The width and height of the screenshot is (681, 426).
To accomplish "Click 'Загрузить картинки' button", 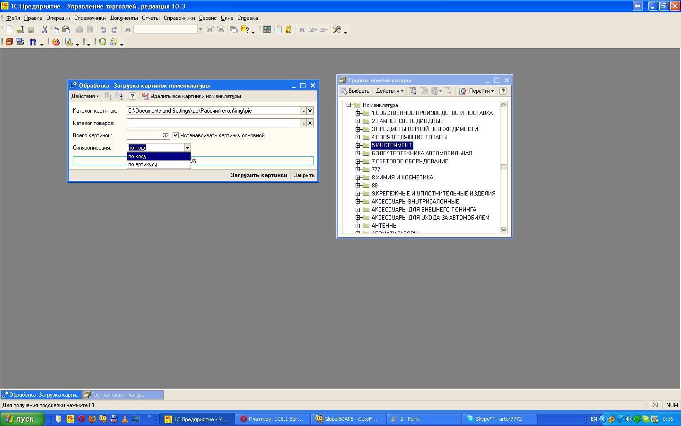I will pos(259,175).
